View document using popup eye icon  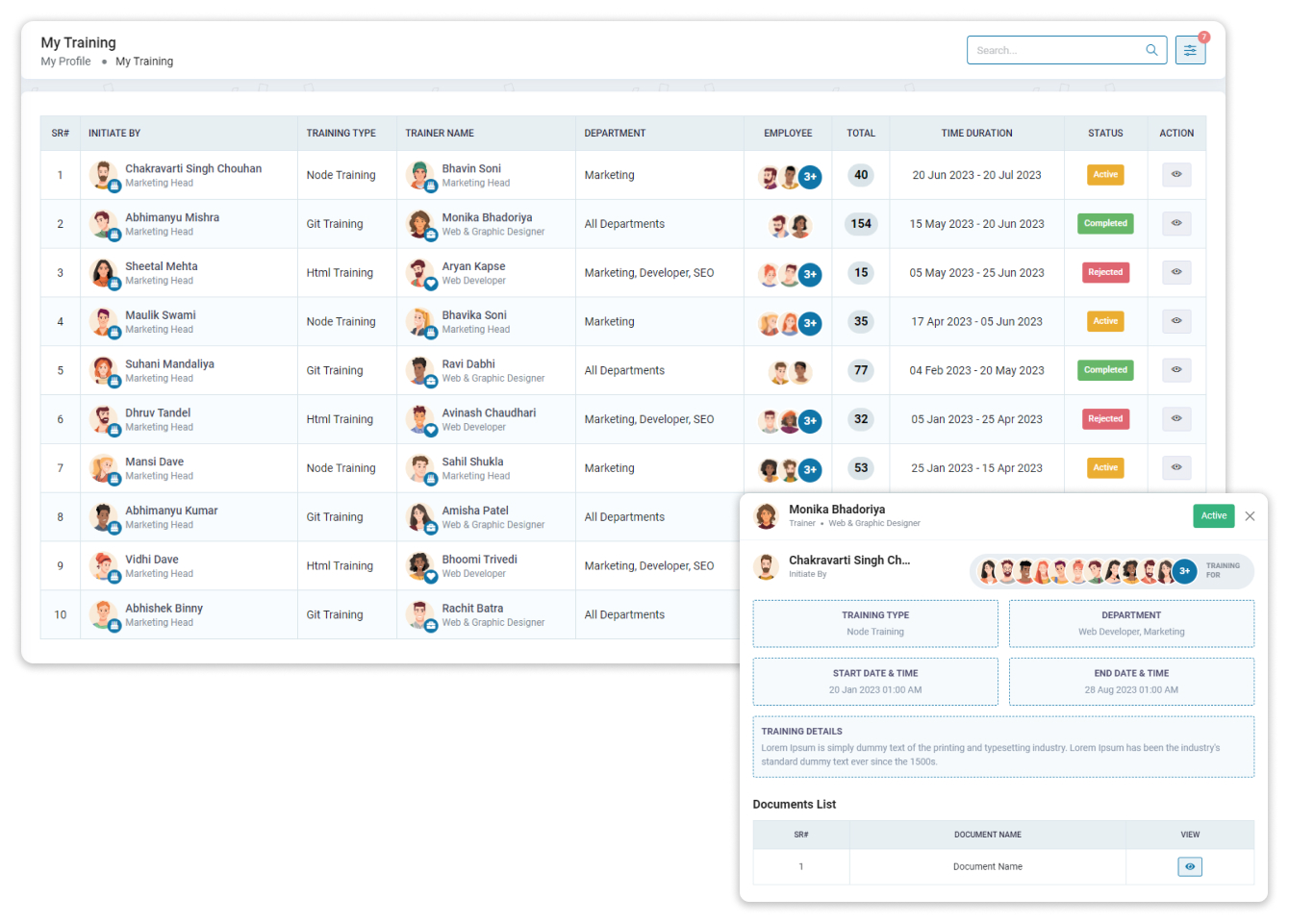pyautogui.click(x=1189, y=867)
